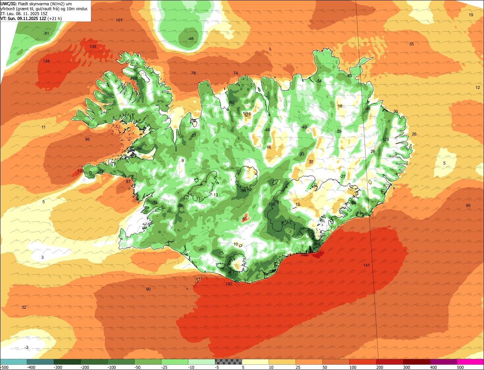484x370 pixels.
Task: Click the map value '-27'
Action: 343,176
